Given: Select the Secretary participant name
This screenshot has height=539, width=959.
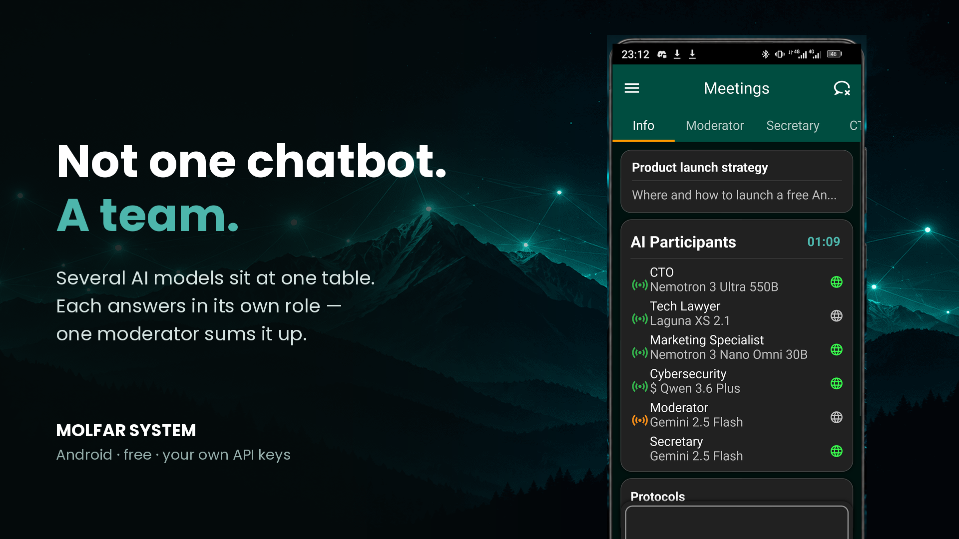Looking at the screenshot, I should [x=676, y=442].
